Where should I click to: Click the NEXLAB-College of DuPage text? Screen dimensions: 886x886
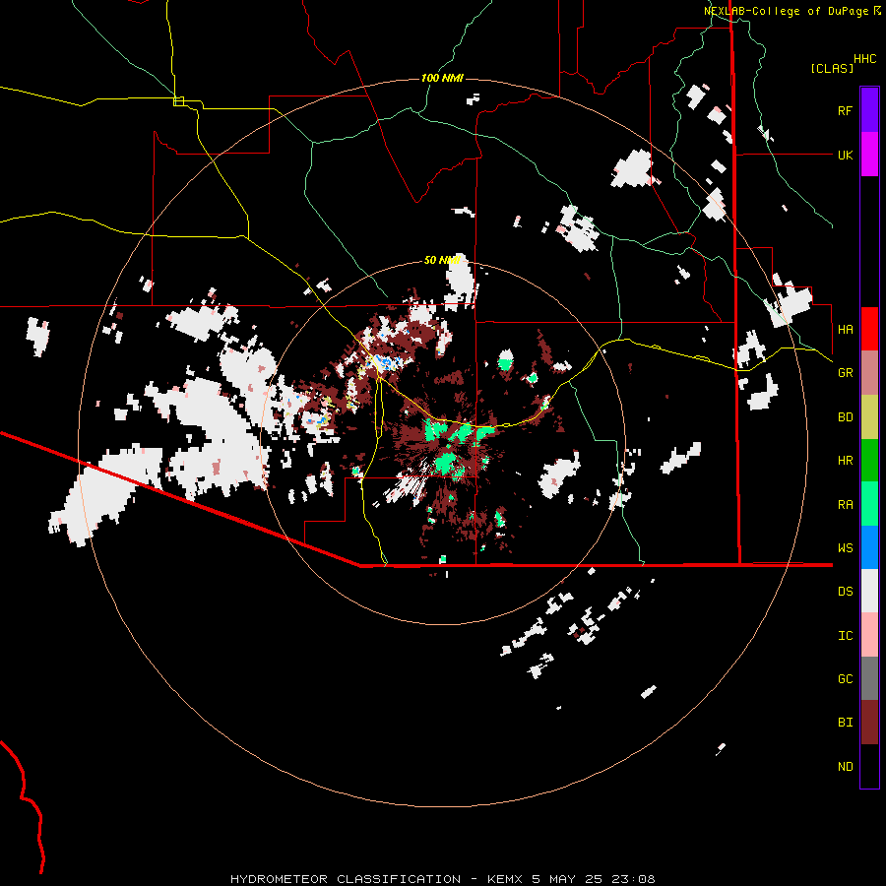[787, 11]
